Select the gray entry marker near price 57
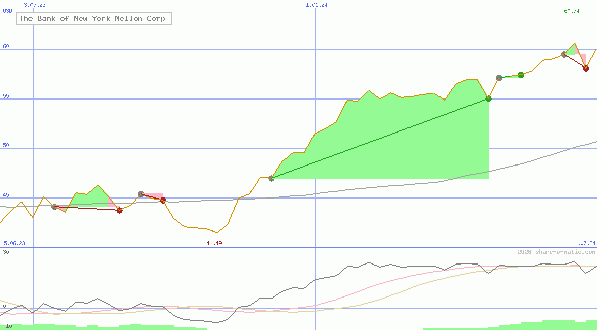This screenshot has width=597, height=330. (499, 78)
